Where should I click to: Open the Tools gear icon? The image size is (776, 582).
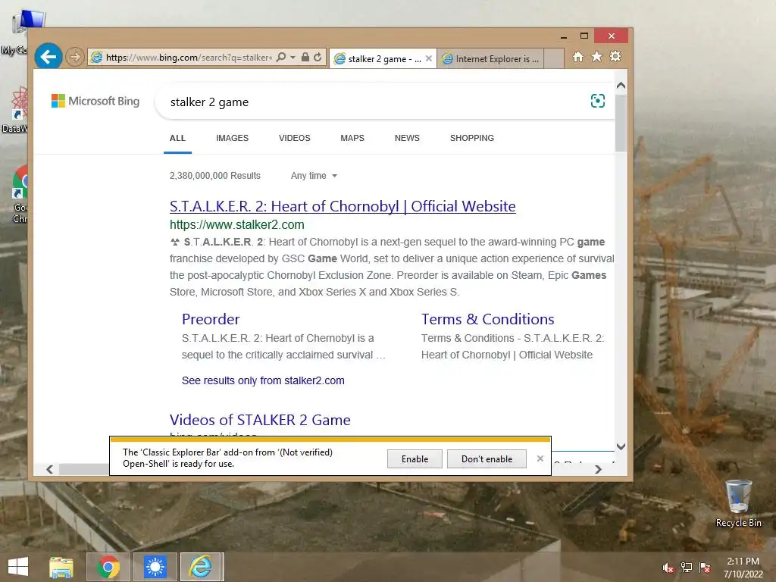coord(615,56)
